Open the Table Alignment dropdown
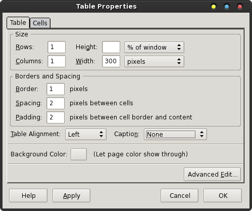This screenshot has width=252, height=211. 86,135
